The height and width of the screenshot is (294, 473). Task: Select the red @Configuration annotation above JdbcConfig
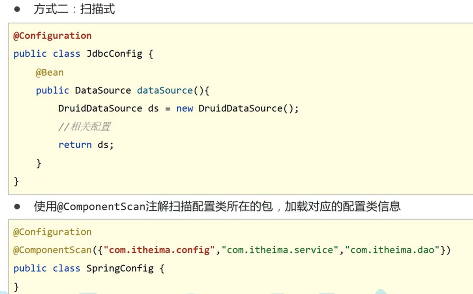52,36
